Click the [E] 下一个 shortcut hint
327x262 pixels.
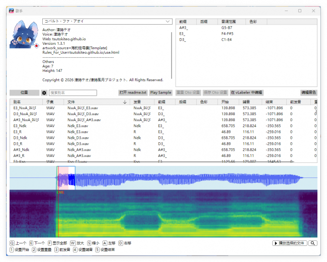click(37, 243)
